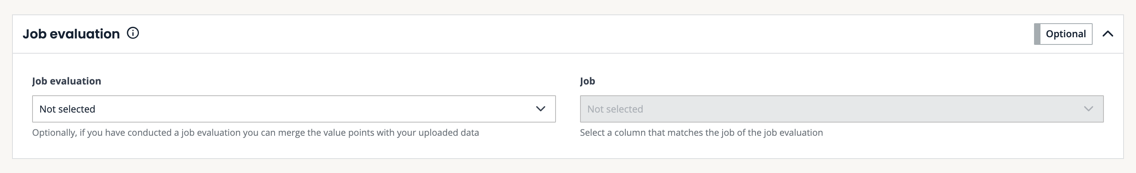Viewport: 1136px width, 173px height.
Task: Click greyed "Not selected" placeholder in Job field
Action: (615, 109)
